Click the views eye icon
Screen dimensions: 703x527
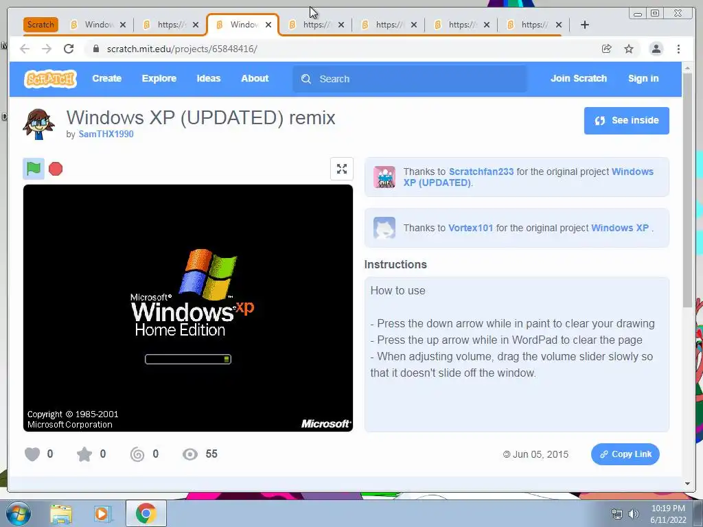[x=190, y=454]
